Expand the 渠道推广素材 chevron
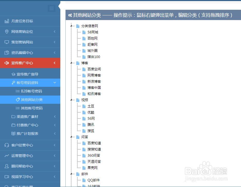 (55, 117)
